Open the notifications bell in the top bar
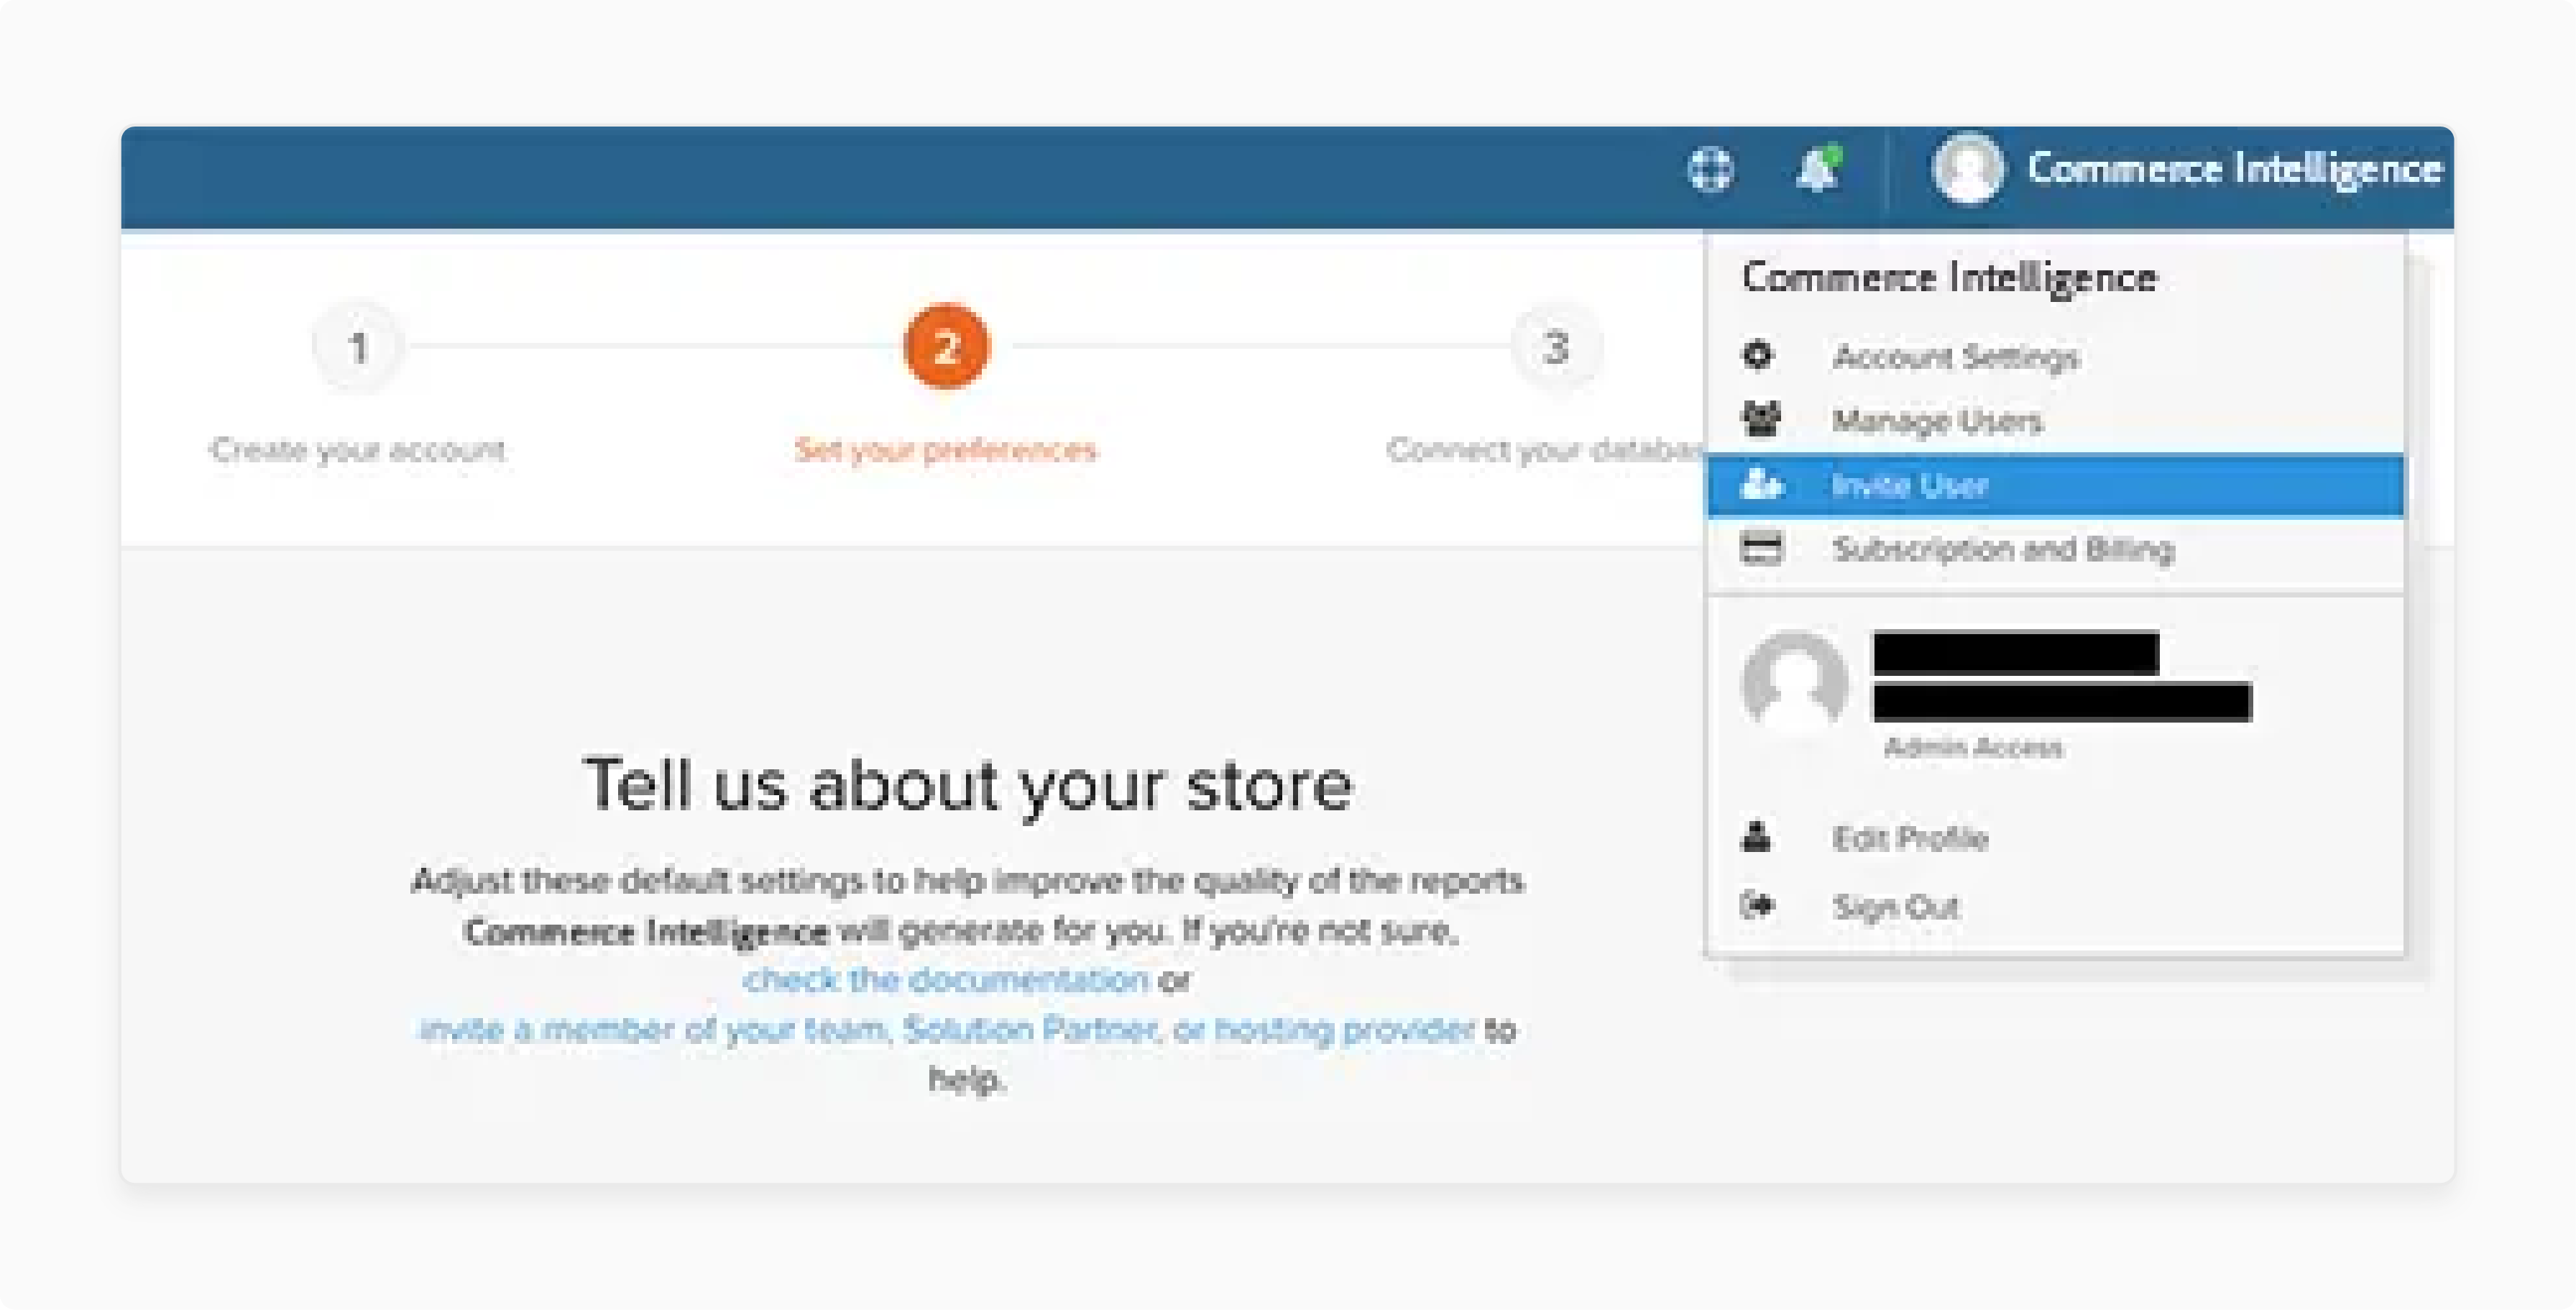Image resolution: width=2576 pixels, height=1310 pixels. (1818, 171)
